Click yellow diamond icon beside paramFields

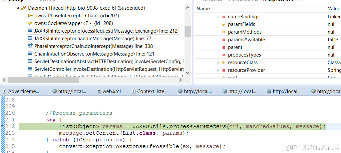coord(224,24)
